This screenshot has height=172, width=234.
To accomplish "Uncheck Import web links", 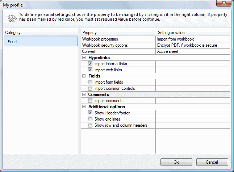I will click(90, 70).
